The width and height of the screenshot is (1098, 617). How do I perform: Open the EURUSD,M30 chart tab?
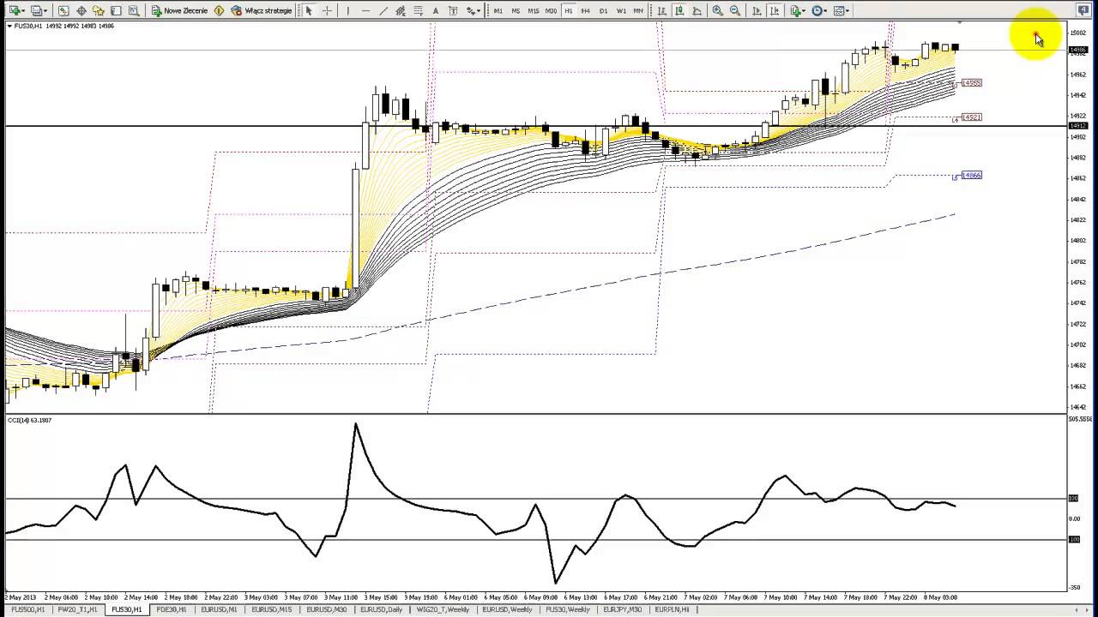click(326, 610)
